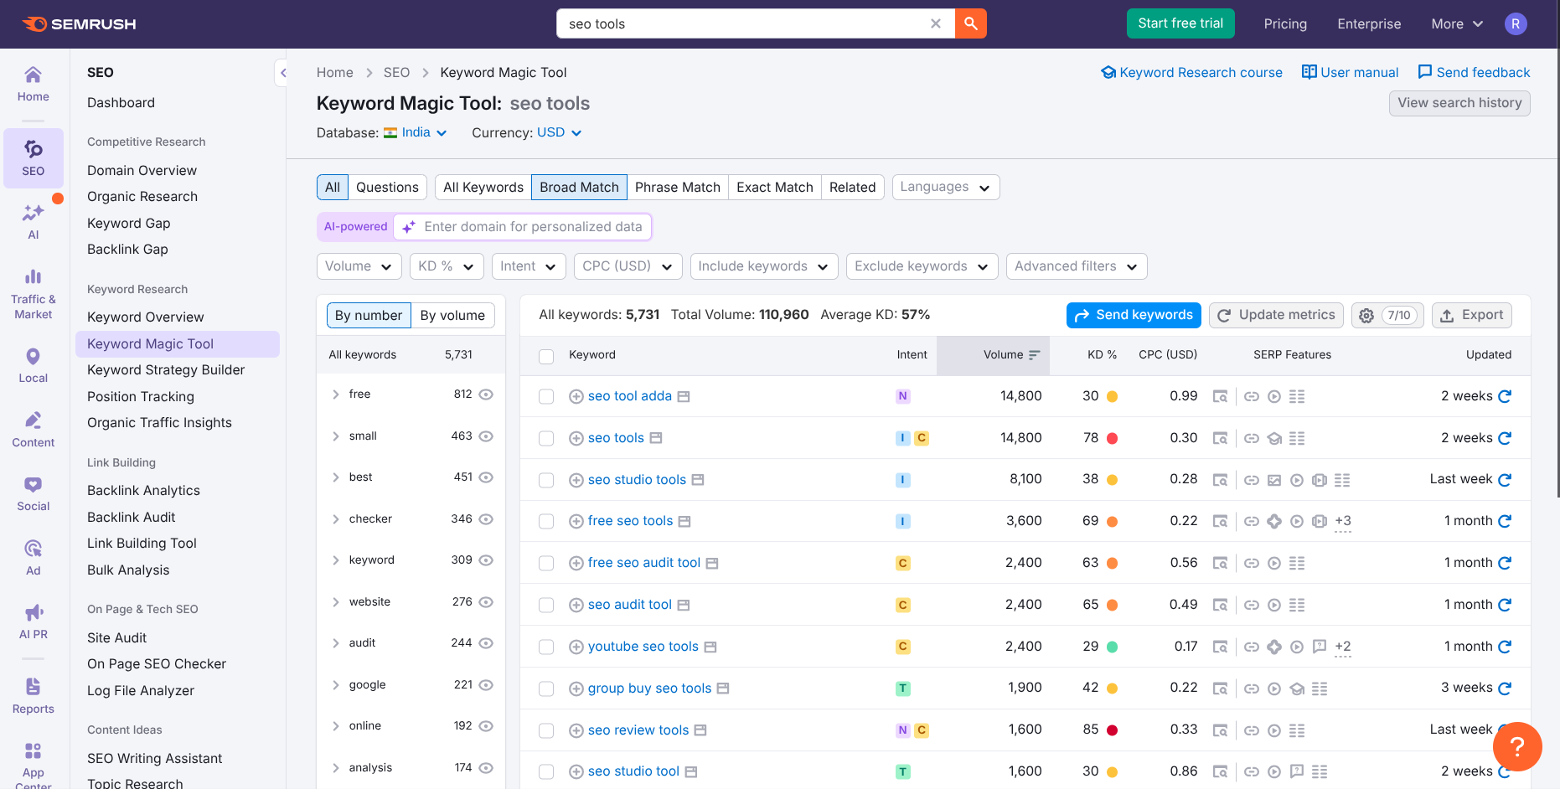This screenshot has height=789, width=1560.
Task: Expand the free keyword group
Action: tap(335, 394)
